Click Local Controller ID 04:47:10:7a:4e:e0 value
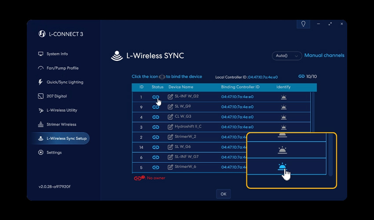The width and height of the screenshot is (374, 220). click(x=263, y=77)
